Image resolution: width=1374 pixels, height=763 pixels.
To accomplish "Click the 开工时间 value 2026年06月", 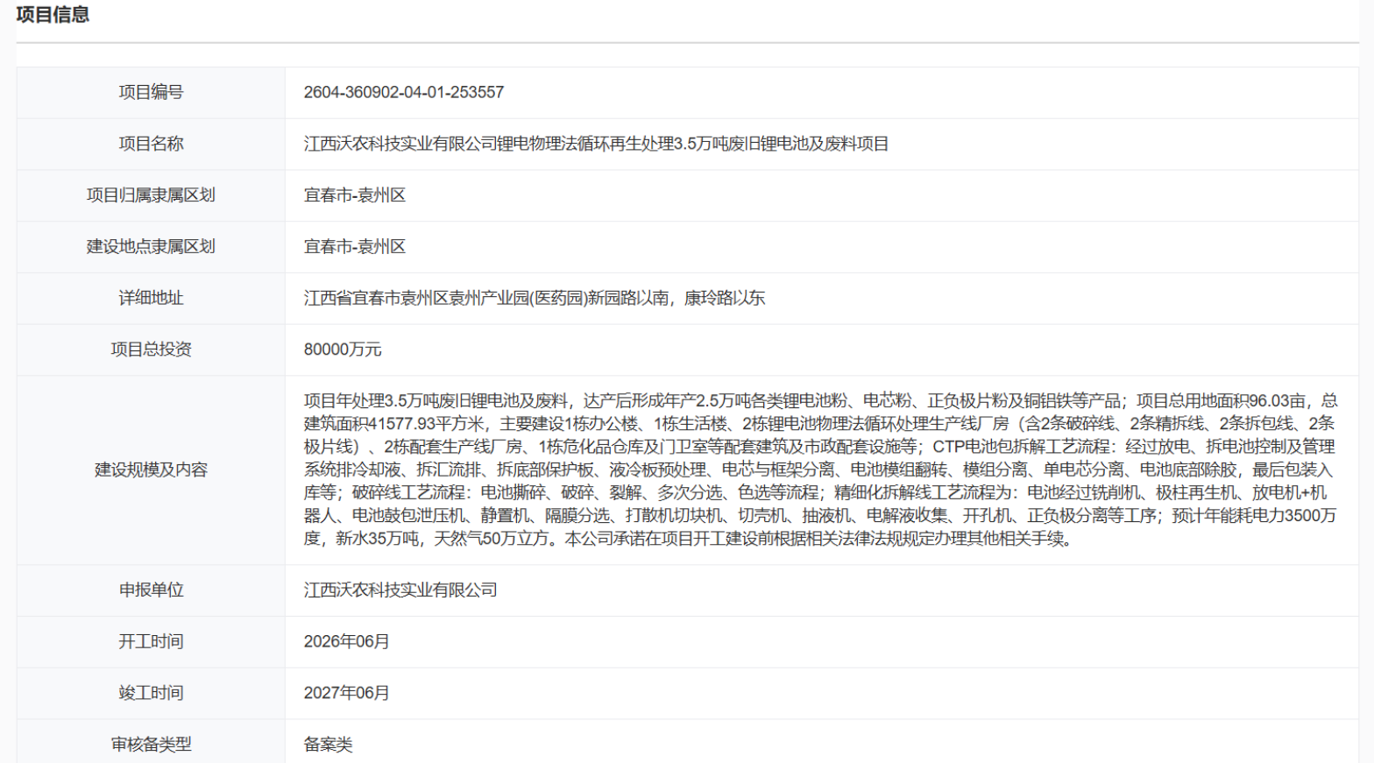I will [346, 641].
